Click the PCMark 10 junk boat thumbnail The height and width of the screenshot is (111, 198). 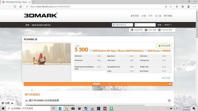[46, 54]
